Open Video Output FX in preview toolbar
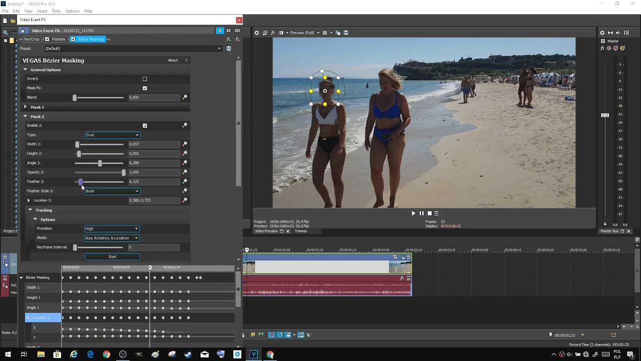This screenshot has width=641, height=361. pos(273,33)
